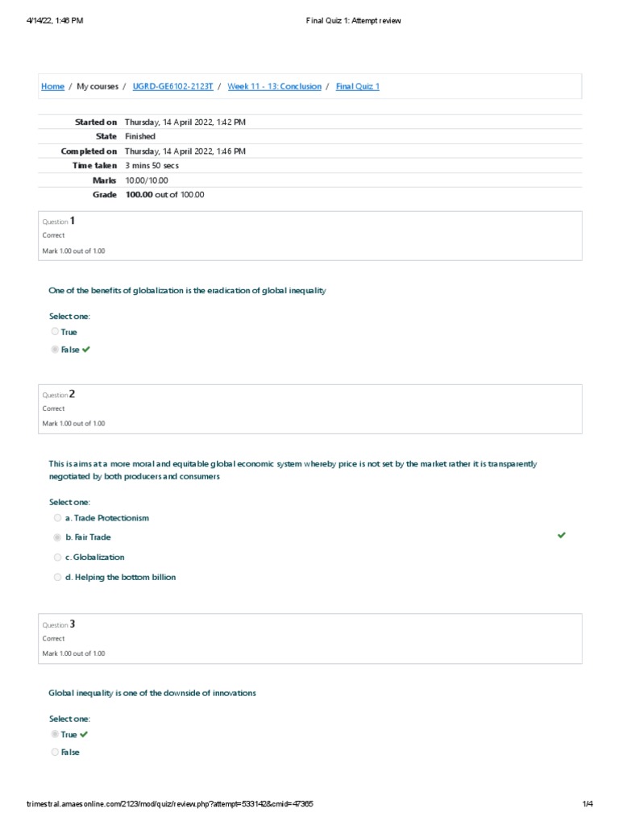Click the Question 3 header box

(309, 638)
